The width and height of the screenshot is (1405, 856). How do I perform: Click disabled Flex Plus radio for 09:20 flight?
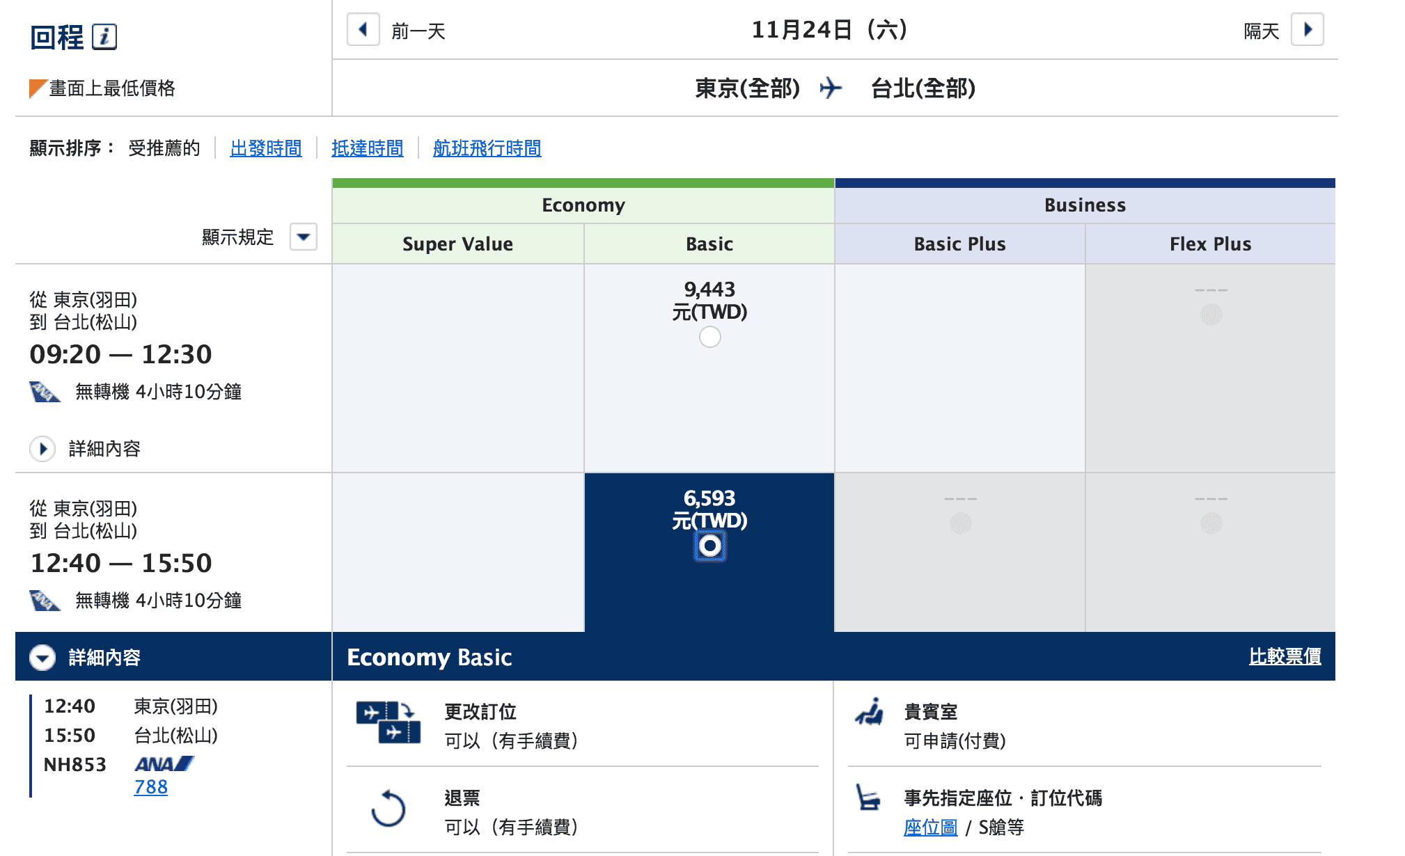click(1211, 315)
